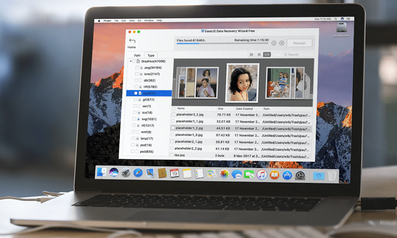Open Finder from the dock
This screenshot has height=238, width=397.
(x=102, y=173)
